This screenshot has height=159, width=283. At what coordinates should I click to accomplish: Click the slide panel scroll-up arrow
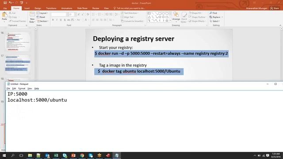coord(36,28)
